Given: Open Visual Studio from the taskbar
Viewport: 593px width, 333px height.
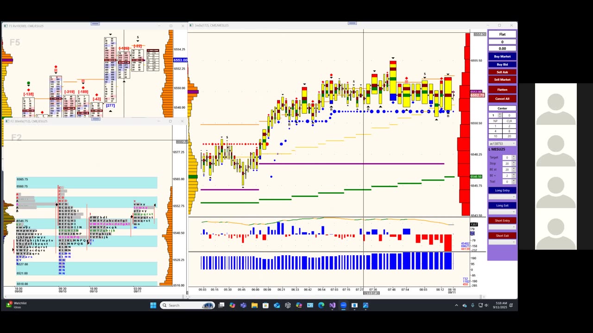Looking at the screenshot, I should [x=332, y=305].
